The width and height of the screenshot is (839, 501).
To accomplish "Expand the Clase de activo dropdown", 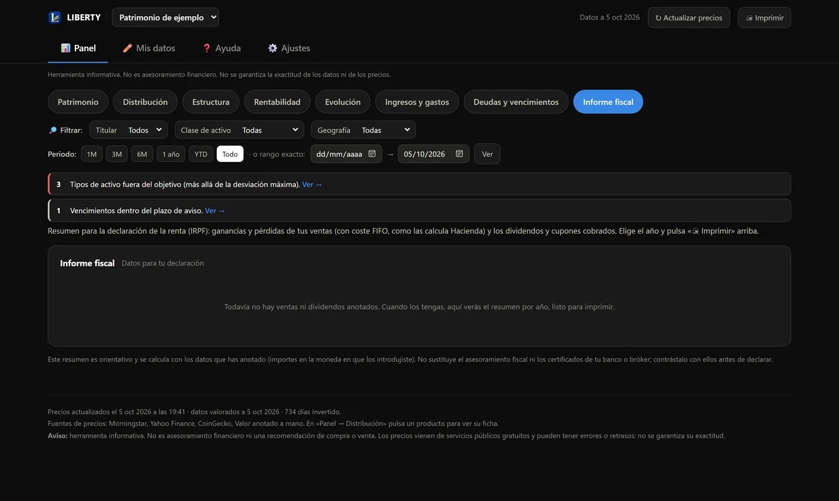I will tap(239, 130).
